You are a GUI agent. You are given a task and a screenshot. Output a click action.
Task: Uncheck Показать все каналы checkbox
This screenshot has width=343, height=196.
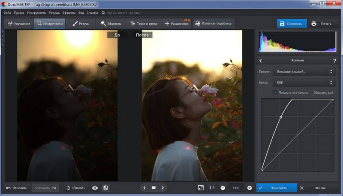(275, 92)
